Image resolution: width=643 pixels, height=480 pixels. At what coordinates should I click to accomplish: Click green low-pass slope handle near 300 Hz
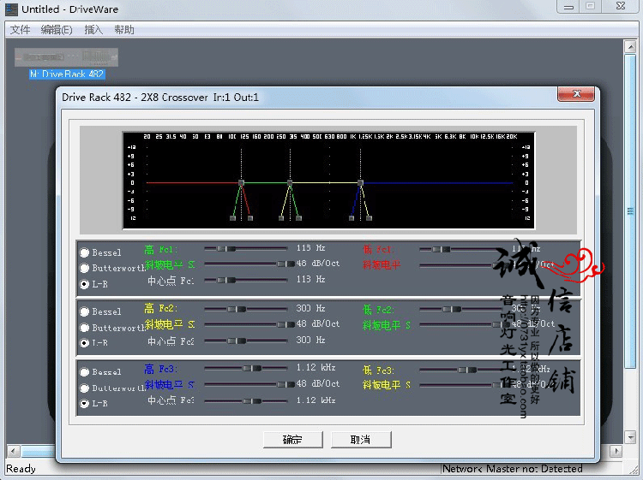tap(299, 218)
